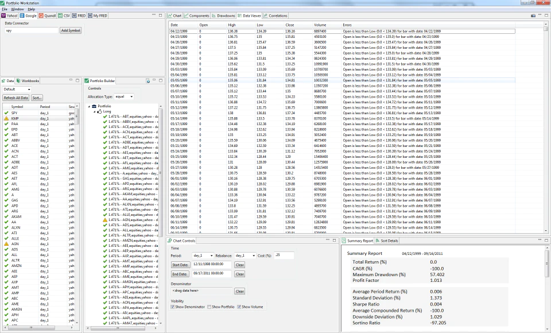Click the Add Symbol button

(x=71, y=30)
